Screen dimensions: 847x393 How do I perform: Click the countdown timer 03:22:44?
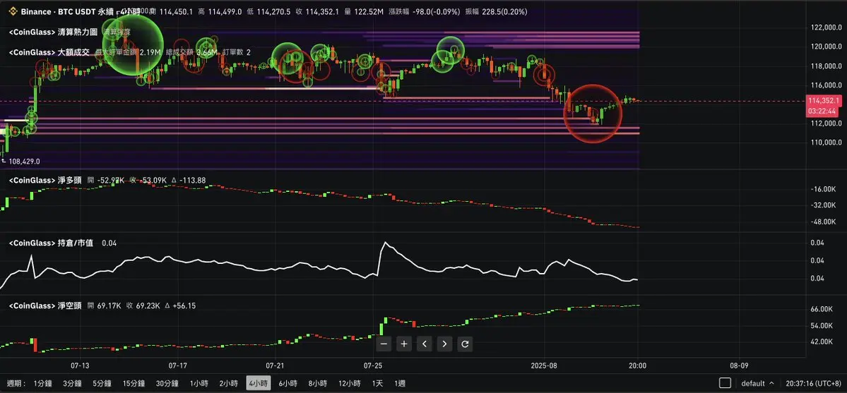click(823, 111)
